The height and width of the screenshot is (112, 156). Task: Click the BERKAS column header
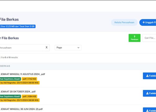click(x=5, y=66)
